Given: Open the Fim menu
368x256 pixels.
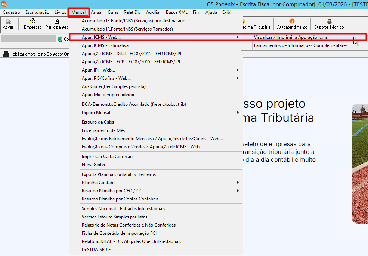Looking at the screenshot, I should tap(196, 12).
